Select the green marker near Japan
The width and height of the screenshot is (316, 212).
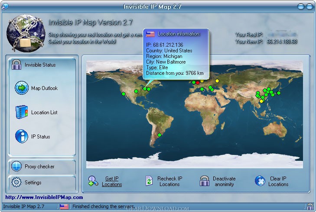point(279,93)
